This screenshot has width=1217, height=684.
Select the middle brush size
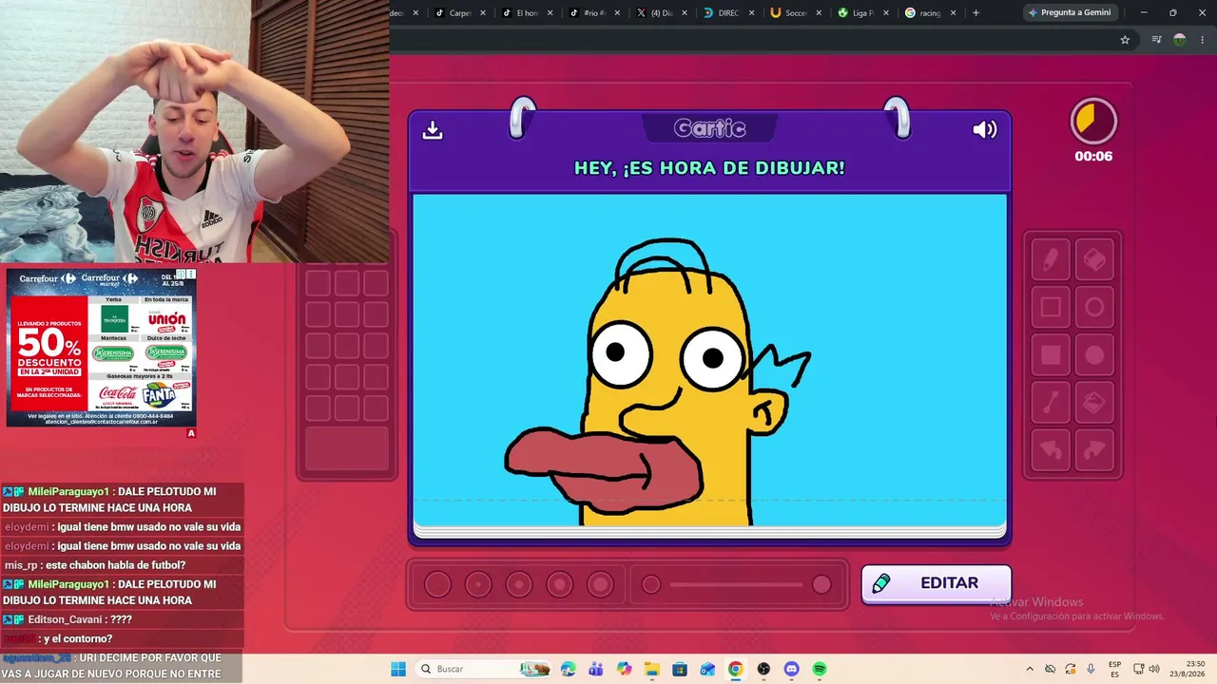(519, 584)
